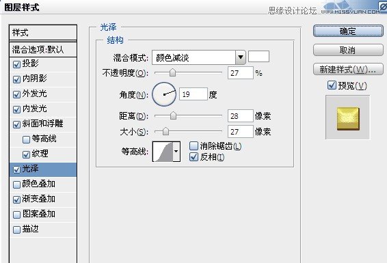Click the 距离 distance slider handle
This screenshot has height=263, width=387.
(x=173, y=115)
